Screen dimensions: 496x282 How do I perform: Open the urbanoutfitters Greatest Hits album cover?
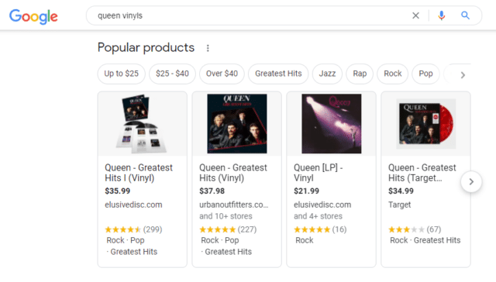(x=237, y=124)
